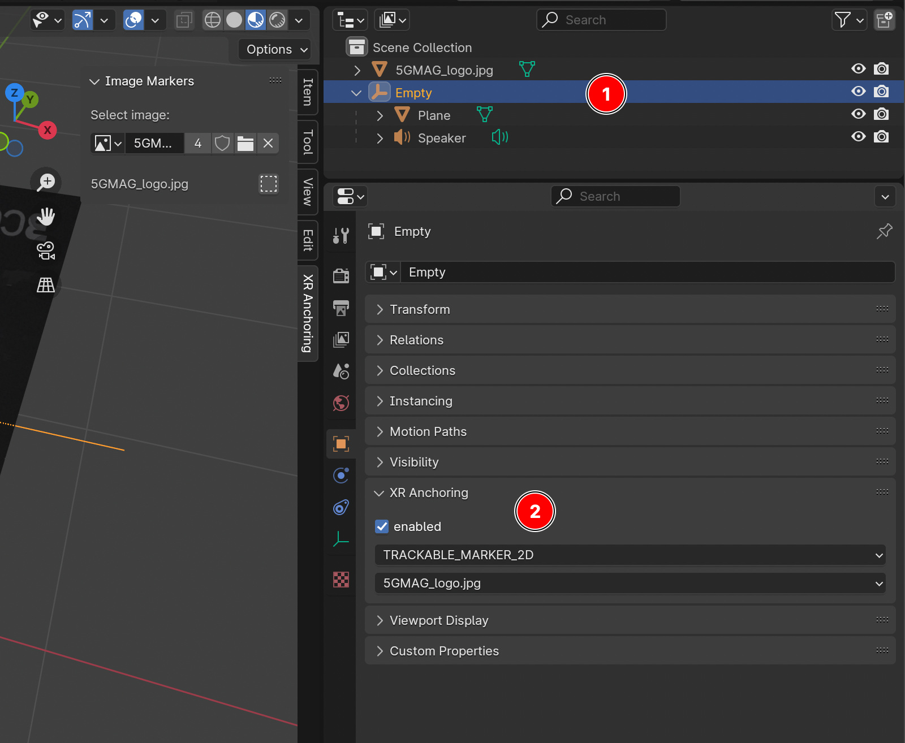Expand the Plane item in outliner
Image resolution: width=905 pixels, height=743 pixels.
click(x=380, y=115)
